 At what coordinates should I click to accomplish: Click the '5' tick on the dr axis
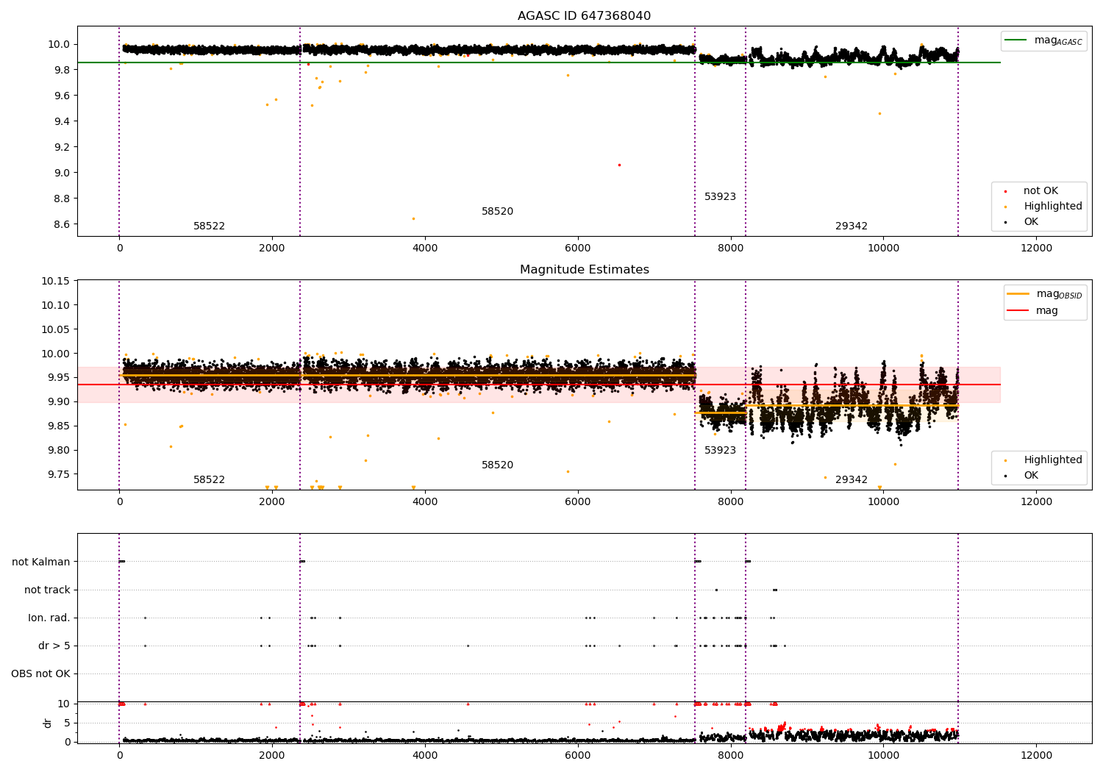pos(67,723)
